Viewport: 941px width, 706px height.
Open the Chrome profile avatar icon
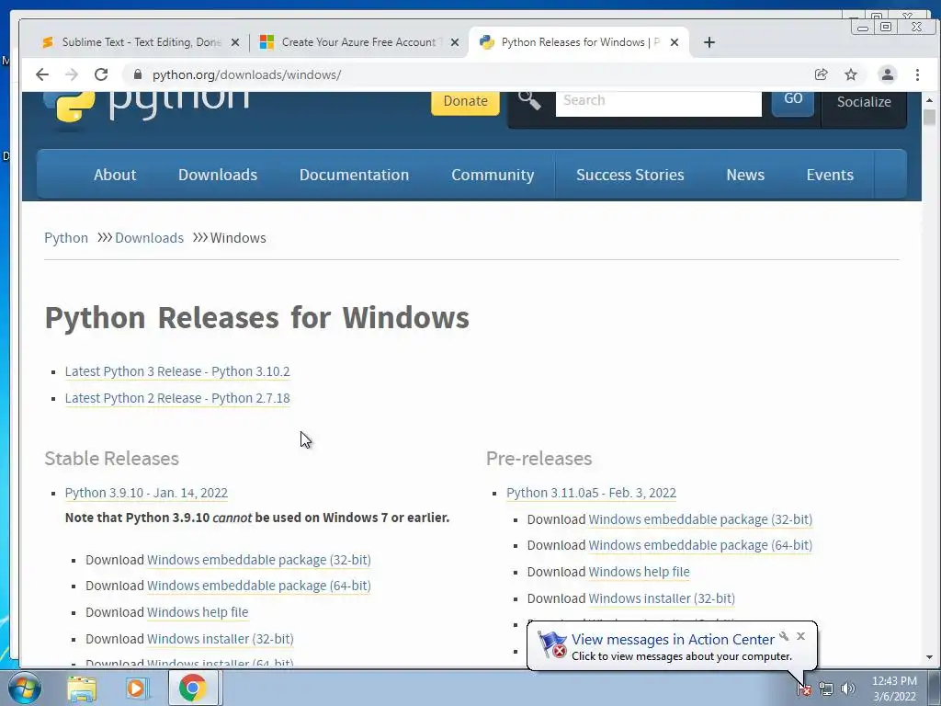(x=887, y=74)
